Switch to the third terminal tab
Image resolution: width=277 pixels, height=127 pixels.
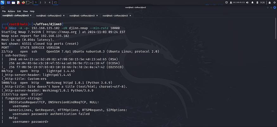pos(84,16)
